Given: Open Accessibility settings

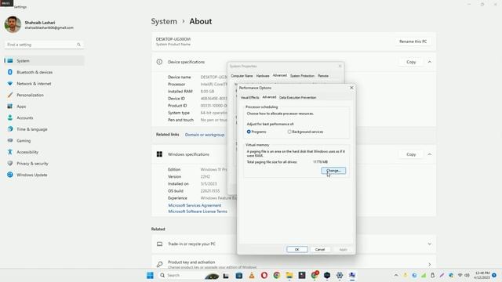Looking at the screenshot, I should [x=44, y=152].
